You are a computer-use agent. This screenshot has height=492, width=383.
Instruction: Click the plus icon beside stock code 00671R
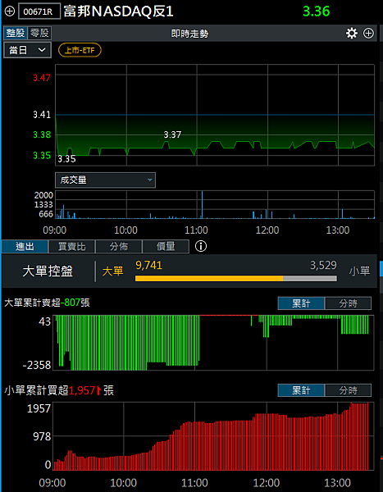pyautogui.click(x=10, y=11)
